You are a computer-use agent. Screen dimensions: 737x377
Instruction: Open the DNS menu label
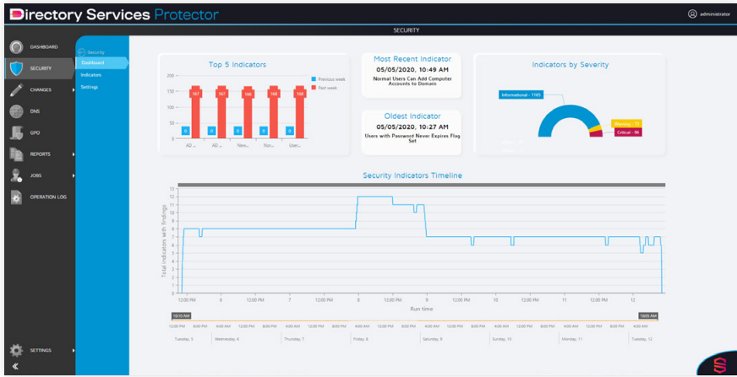(x=35, y=111)
